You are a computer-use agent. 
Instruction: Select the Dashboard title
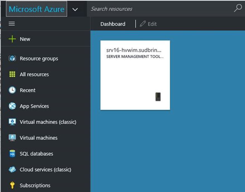[113, 24]
